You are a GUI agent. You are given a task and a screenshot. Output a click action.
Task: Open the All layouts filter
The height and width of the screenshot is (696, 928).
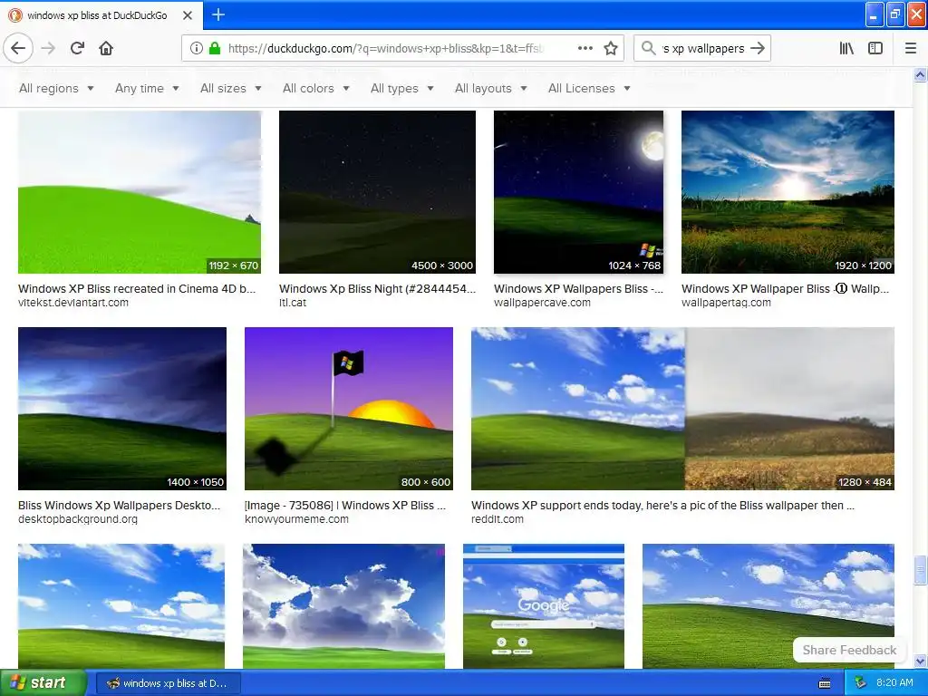pyautogui.click(x=490, y=88)
